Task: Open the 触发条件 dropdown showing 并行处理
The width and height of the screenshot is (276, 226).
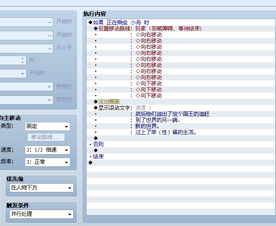Action: [41, 214]
